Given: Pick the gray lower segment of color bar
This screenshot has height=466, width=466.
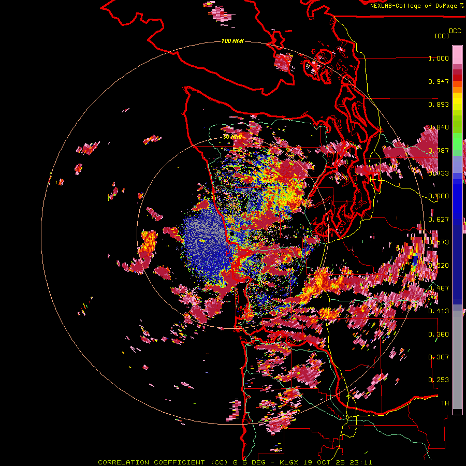Looking at the screenshot, I should [457, 360].
